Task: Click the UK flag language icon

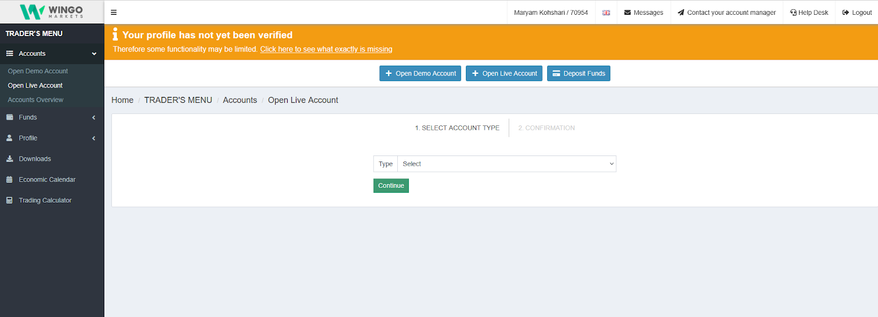Action: (x=606, y=13)
